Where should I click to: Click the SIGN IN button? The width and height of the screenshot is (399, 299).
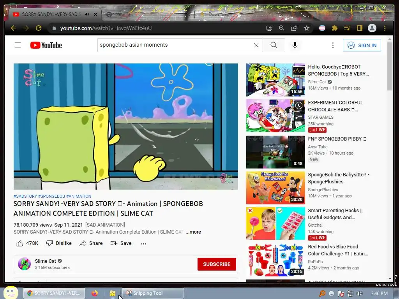point(362,45)
